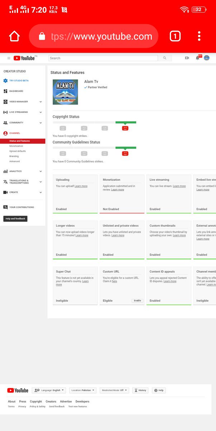Expand the Create section chevron
Viewport: 216px width, 431px height.
pyautogui.click(x=41, y=192)
